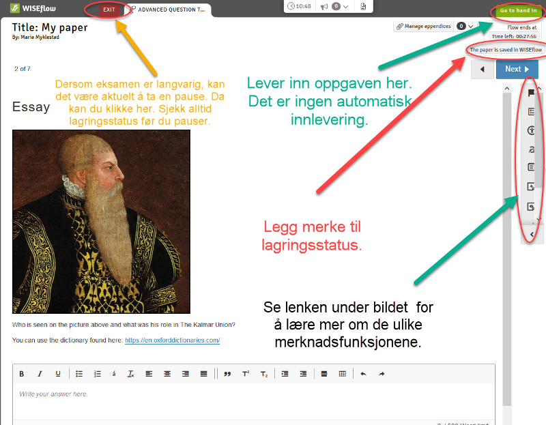
Task: Click the clock showing 10:48
Action: tap(299, 6)
